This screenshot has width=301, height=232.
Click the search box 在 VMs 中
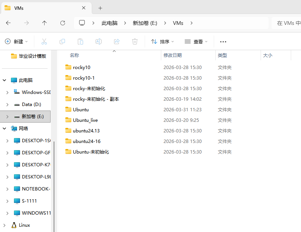pyautogui.click(x=286, y=23)
